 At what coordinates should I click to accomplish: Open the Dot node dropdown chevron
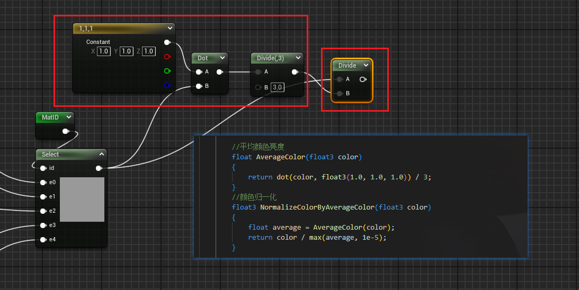(222, 58)
